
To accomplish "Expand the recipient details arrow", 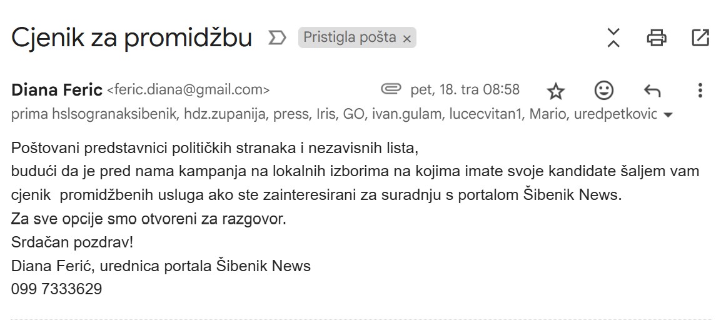I will pos(667,116).
